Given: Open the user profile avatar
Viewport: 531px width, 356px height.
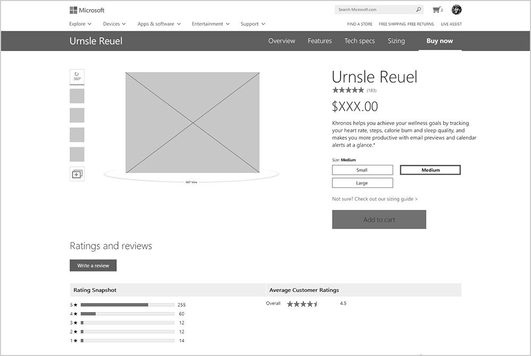Looking at the screenshot, I should [x=457, y=10].
